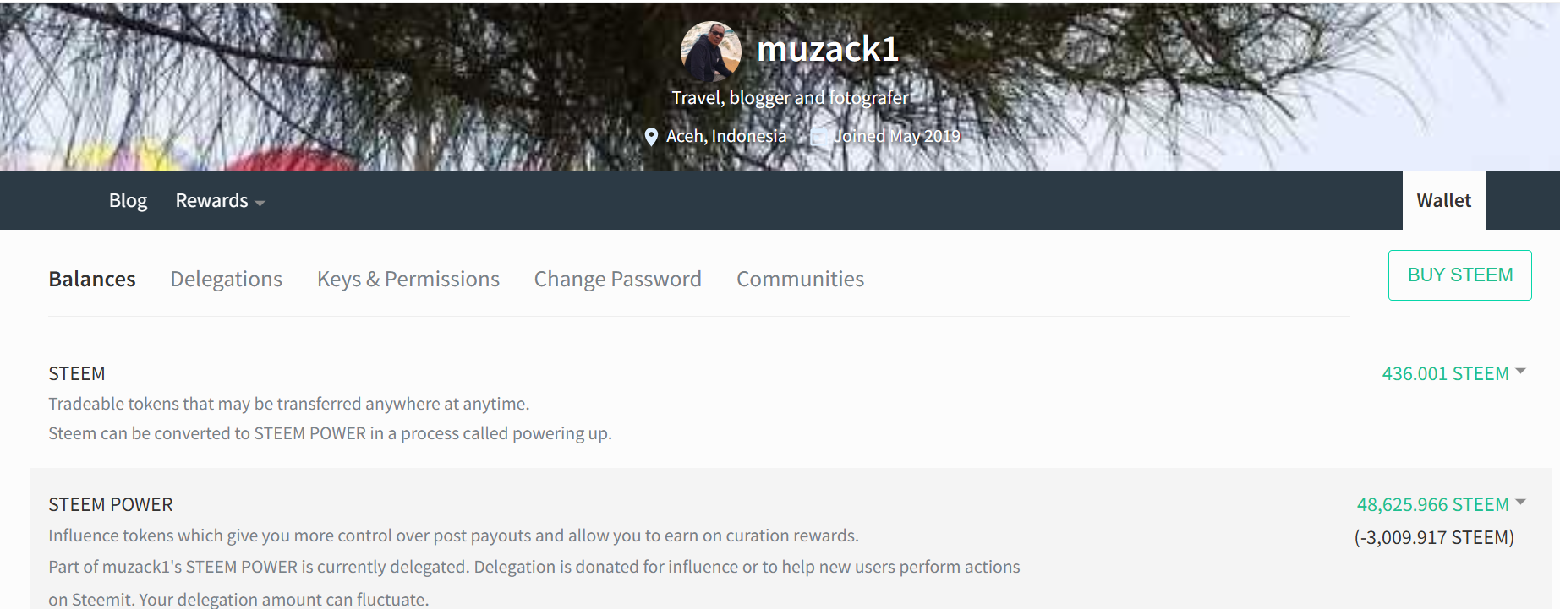Click the delegated (-3,009.917 STEEM) amount
1560x609 pixels.
coord(1434,538)
